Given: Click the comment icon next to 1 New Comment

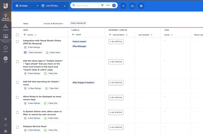Looking at the screenshot, I should (25, 52).
